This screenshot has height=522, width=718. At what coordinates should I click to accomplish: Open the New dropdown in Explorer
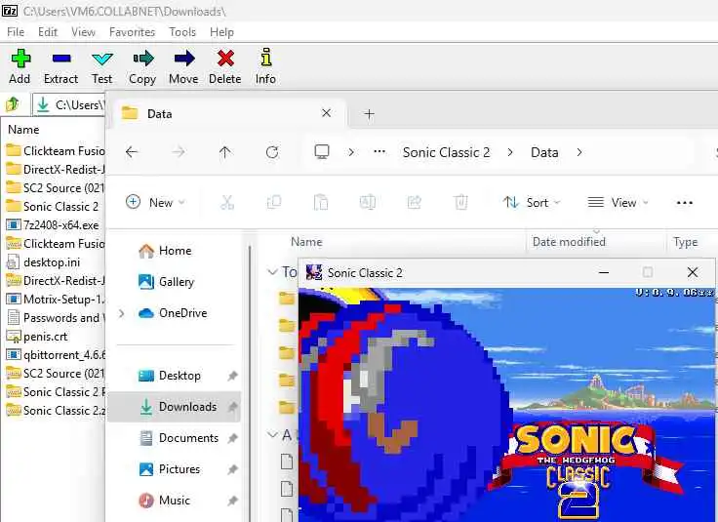click(155, 202)
